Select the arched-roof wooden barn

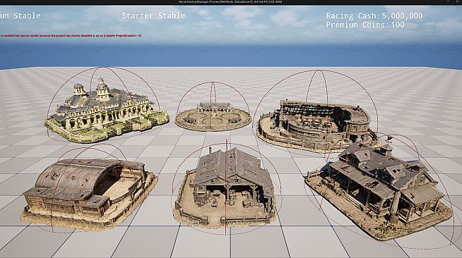point(88,193)
